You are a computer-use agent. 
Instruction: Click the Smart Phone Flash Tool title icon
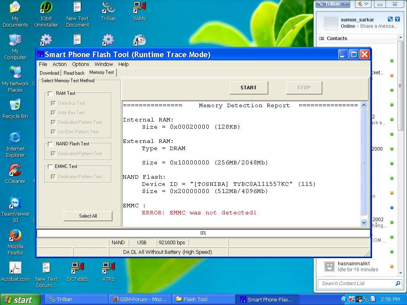[40, 54]
